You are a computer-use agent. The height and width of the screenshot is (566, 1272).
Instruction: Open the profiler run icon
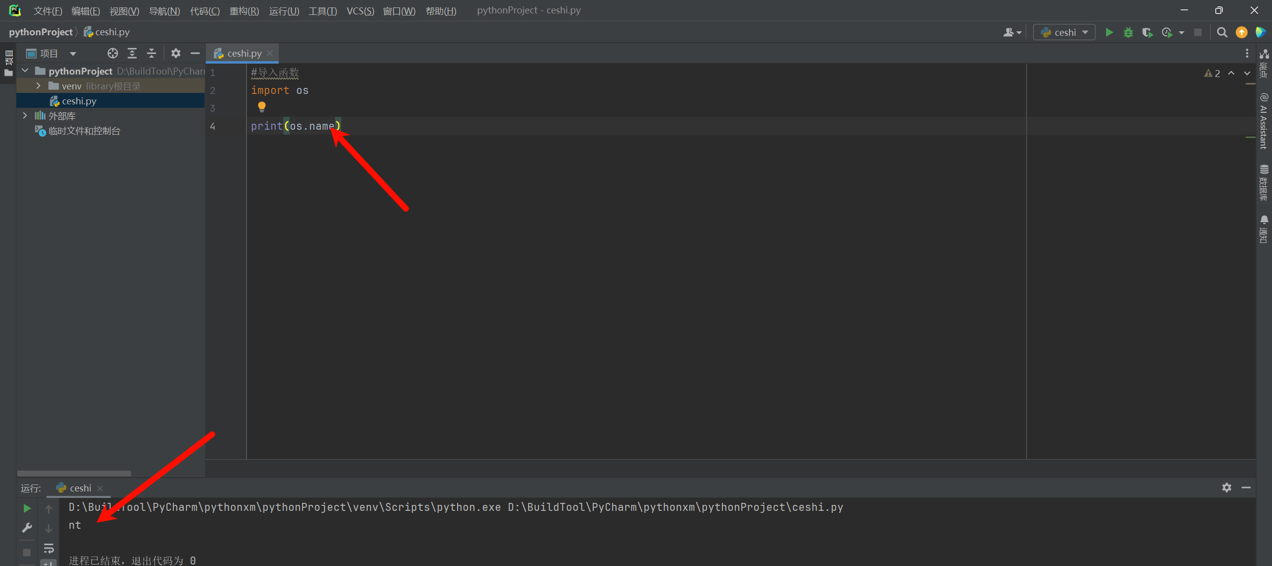[x=1167, y=33]
